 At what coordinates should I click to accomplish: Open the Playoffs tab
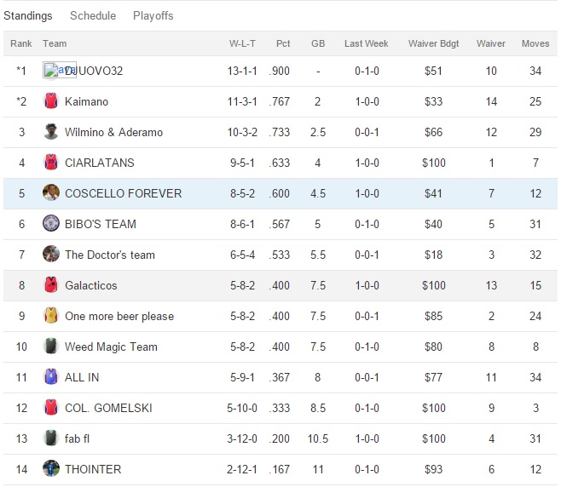[153, 15]
